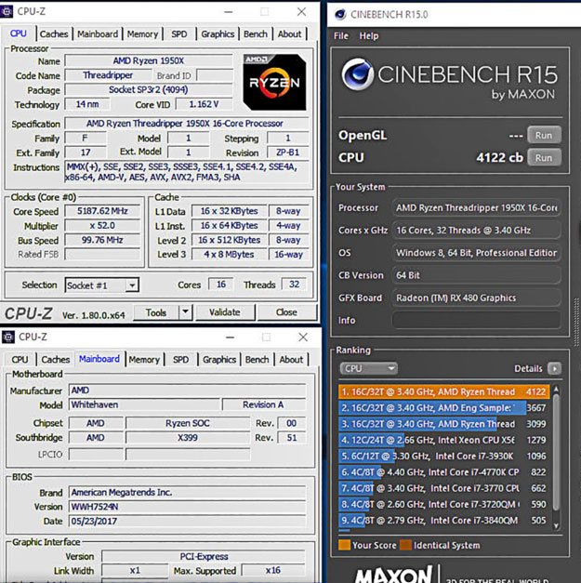Viewport: 581px width, 583px height.
Task: Switch to SPD tab in top CPU-Z
Action: click(179, 33)
